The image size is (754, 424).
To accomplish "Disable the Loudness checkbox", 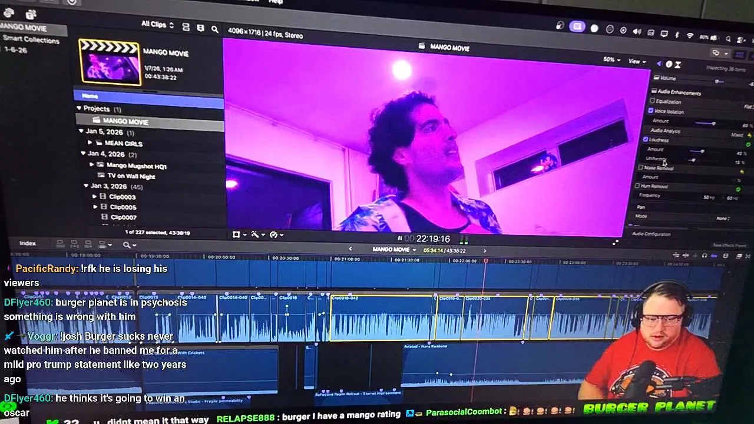I will click(x=646, y=140).
